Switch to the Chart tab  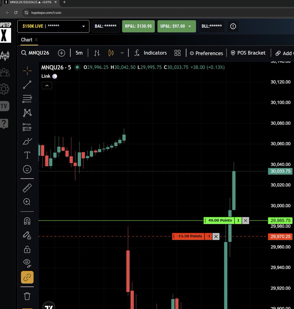tap(27, 40)
